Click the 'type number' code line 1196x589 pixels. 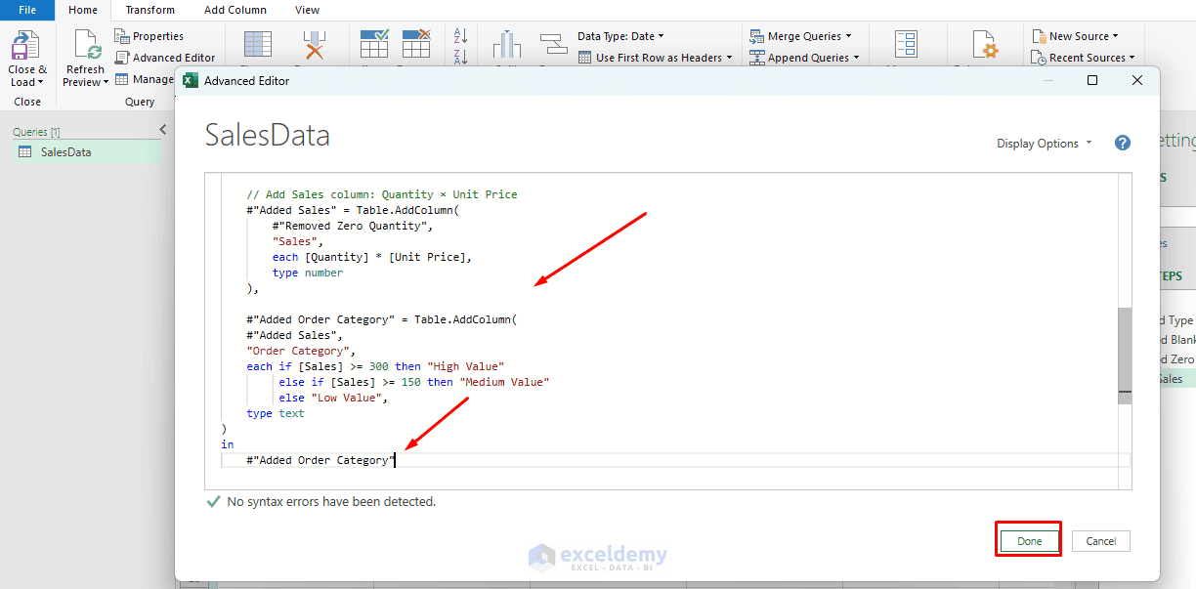click(x=308, y=273)
